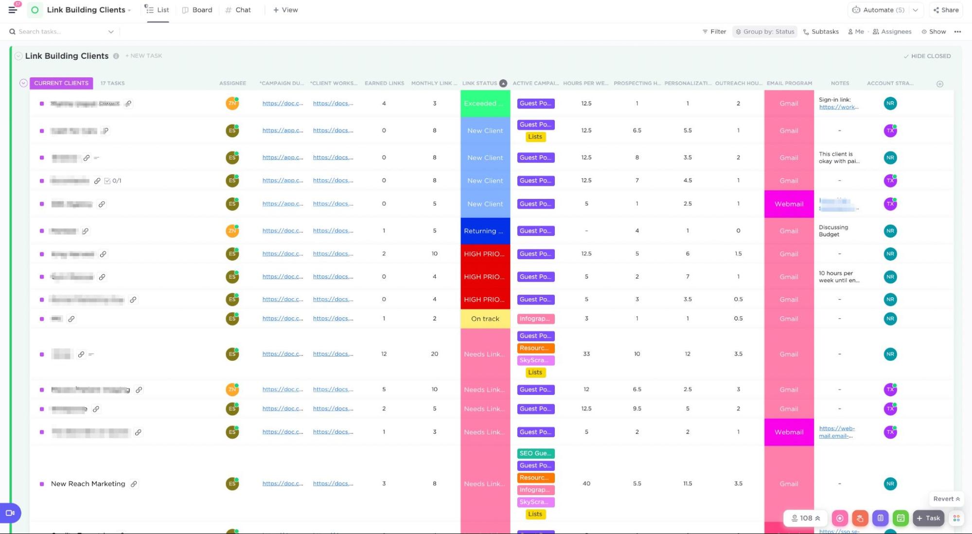Click the green Exceeded link status cell
The height and width of the screenshot is (534, 972).
485,104
